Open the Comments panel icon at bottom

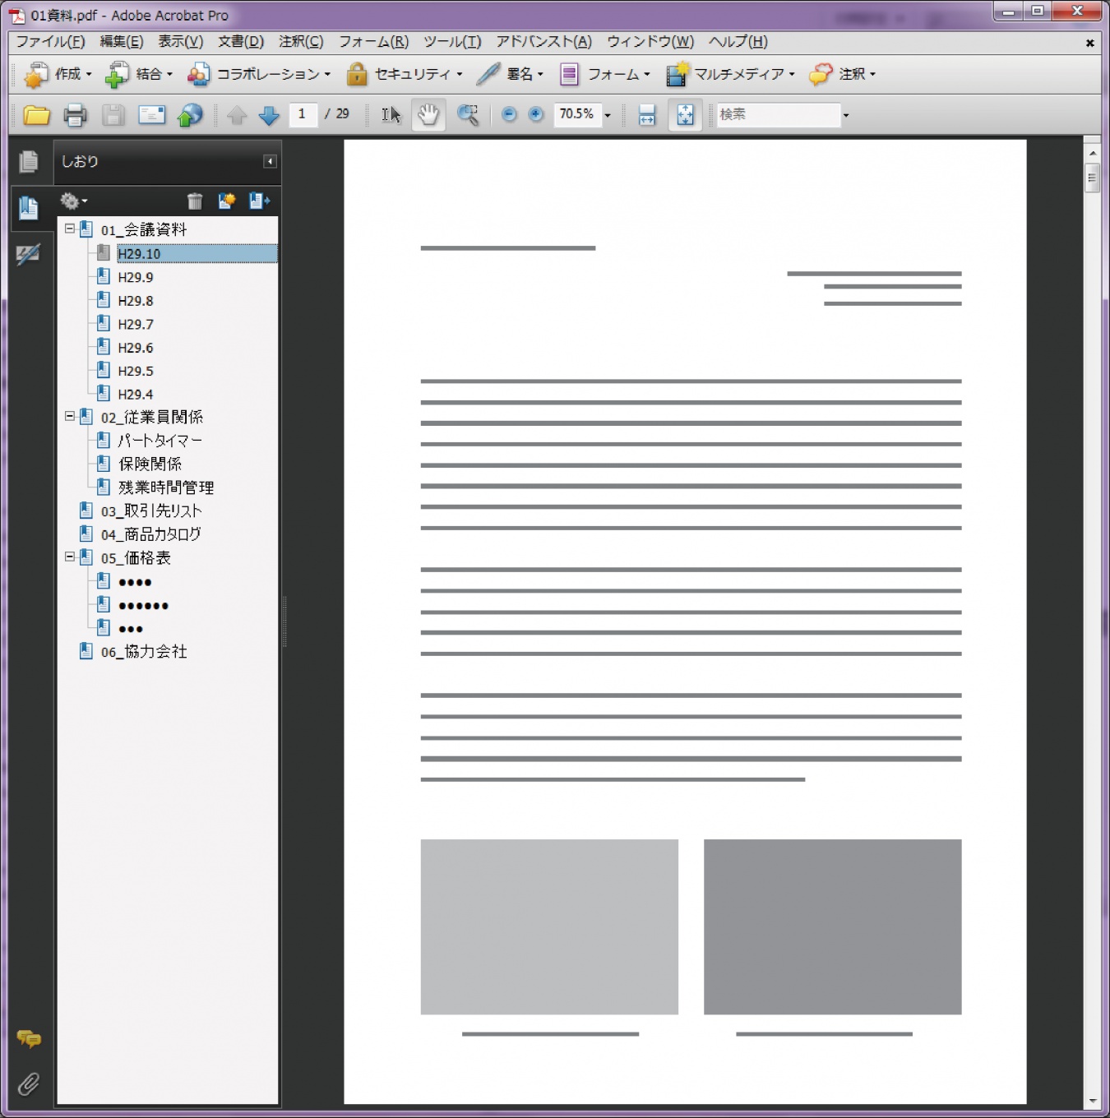[29, 1038]
